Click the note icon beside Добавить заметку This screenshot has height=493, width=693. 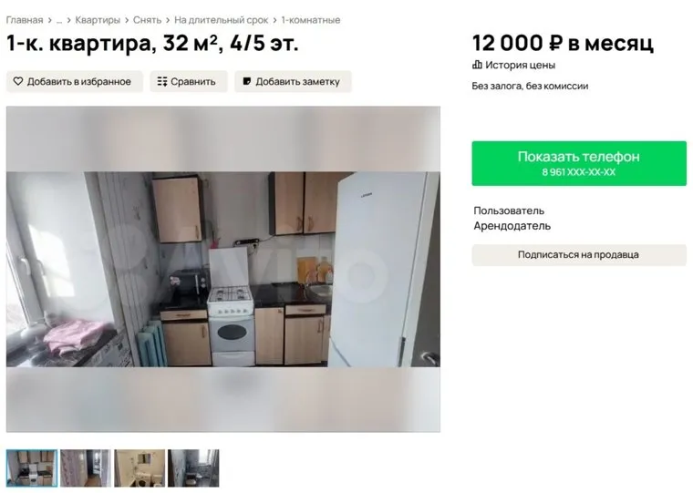(x=247, y=81)
